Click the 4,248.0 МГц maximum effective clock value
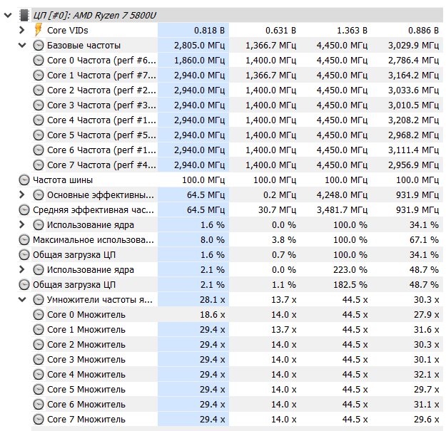 click(x=342, y=195)
